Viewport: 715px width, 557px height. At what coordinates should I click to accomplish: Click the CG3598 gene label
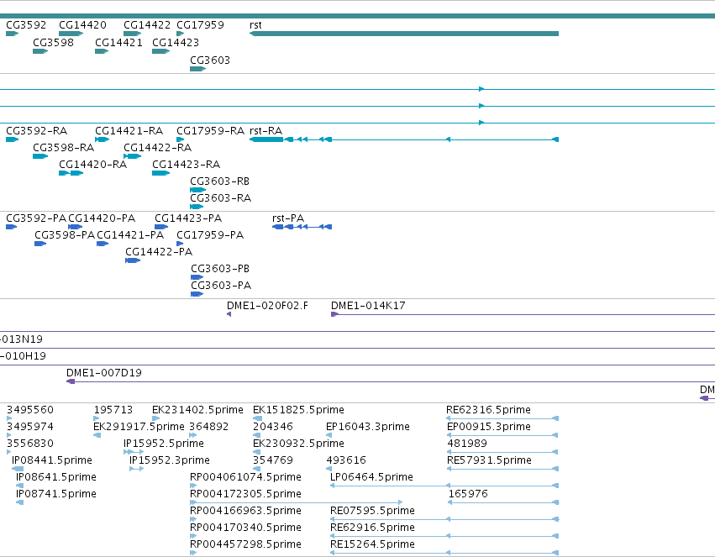coord(53,42)
